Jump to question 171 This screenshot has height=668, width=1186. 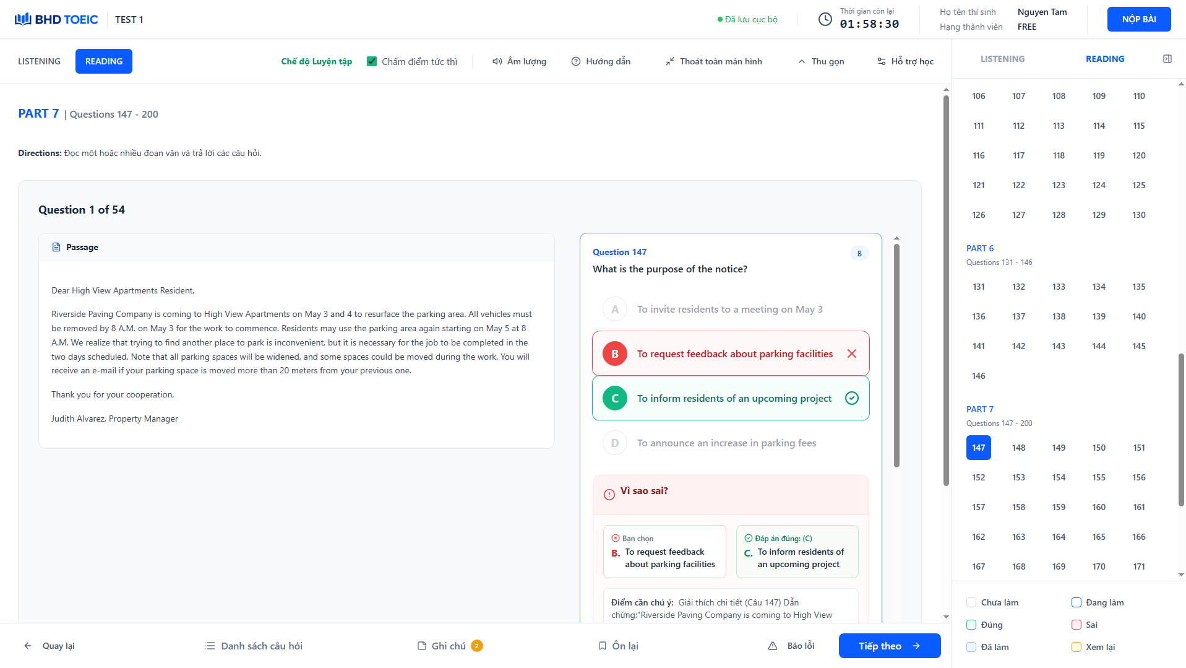click(x=1139, y=566)
